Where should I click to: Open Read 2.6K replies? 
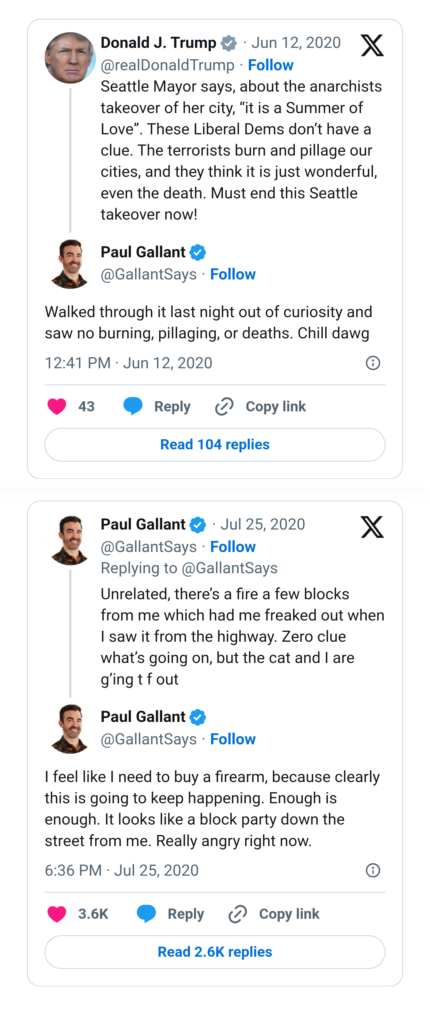coord(215,952)
